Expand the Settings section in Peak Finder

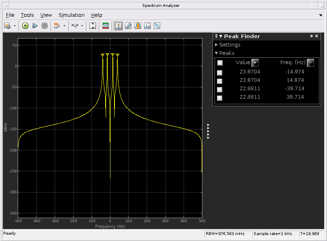230,45
